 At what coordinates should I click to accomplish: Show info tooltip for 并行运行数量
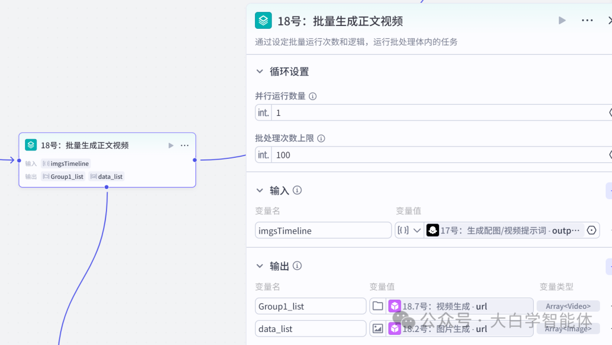313,96
